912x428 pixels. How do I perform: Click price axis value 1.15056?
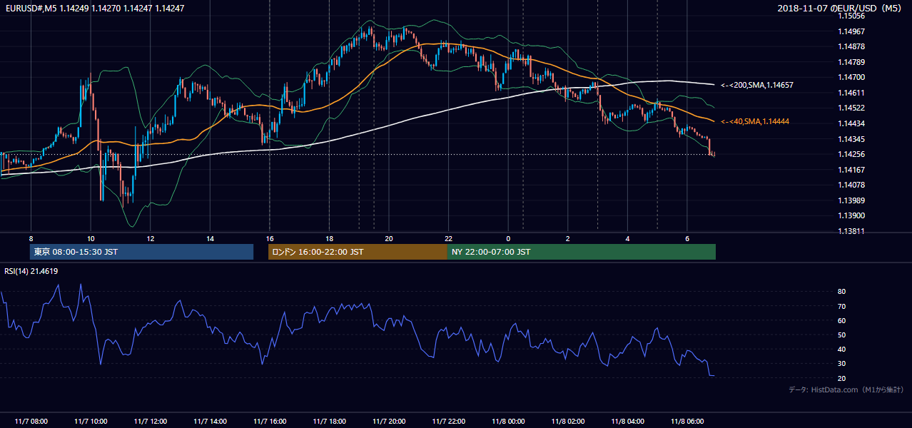(x=851, y=16)
